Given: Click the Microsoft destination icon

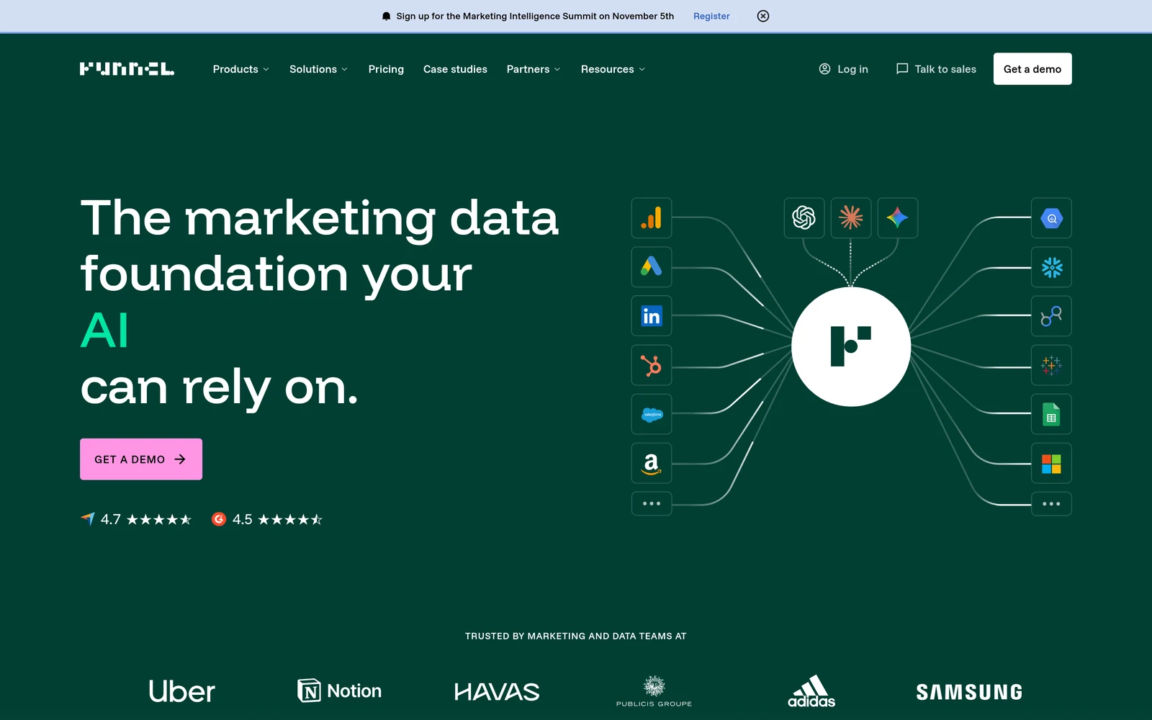Looking at the screenshot, I should (x=1051, y=463).
